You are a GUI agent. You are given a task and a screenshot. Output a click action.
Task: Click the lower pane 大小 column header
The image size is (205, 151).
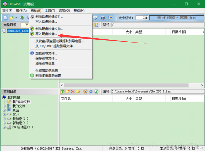coord(123,98)
